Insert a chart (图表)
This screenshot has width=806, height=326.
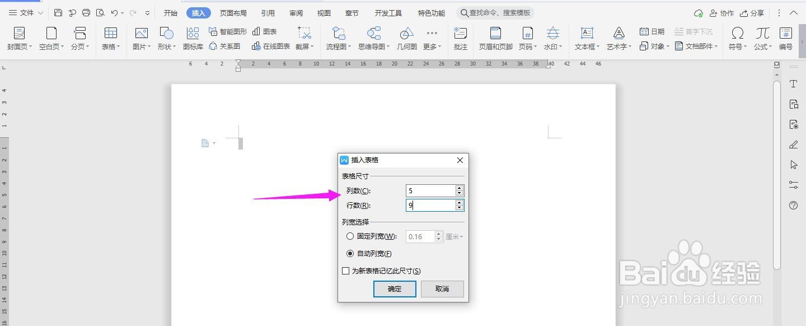(265, 31)
